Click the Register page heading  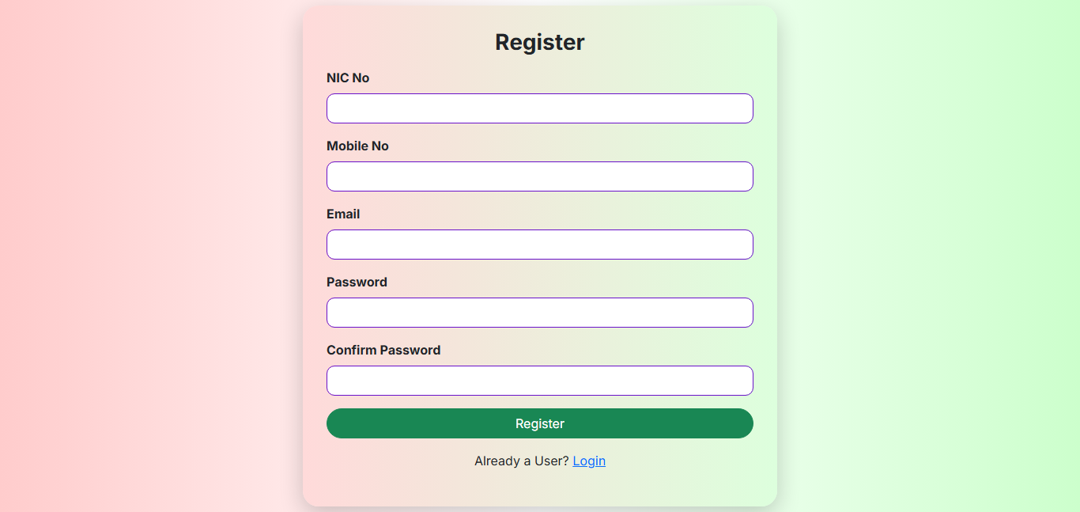click(x=540, y=42)
